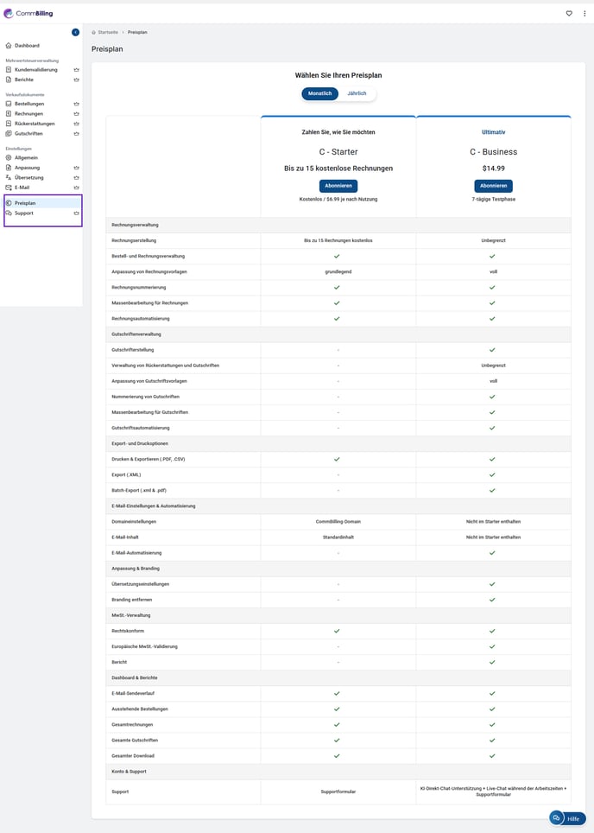Click the Bestellungen icon in sidebar
The width and height of the screenshot is (594, 833).
point(9,104)
